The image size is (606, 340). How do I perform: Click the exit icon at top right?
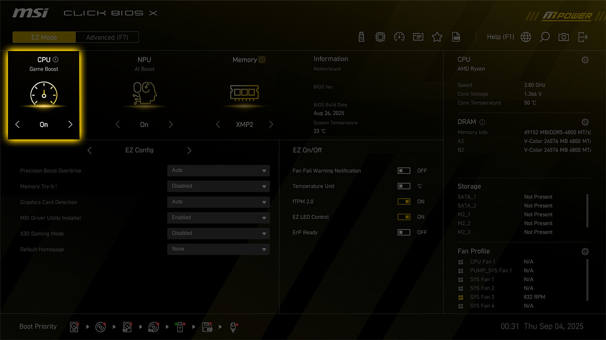(x=583, y=37)
